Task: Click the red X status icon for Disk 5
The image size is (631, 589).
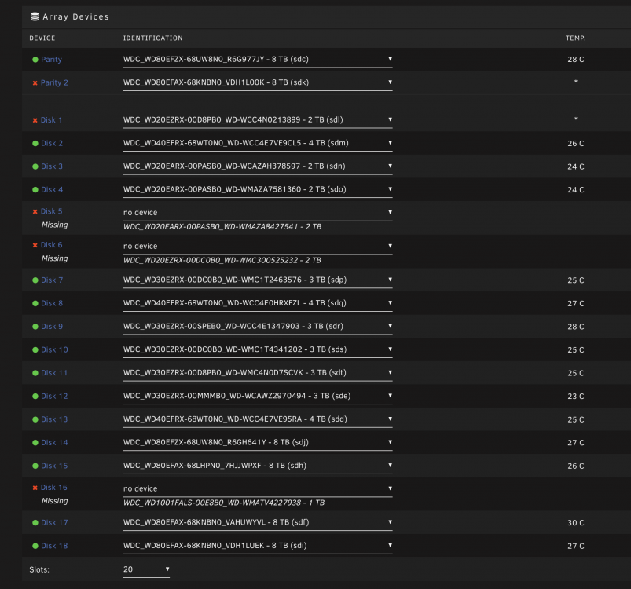Action: pyautogui.click(x=35, y=211)
